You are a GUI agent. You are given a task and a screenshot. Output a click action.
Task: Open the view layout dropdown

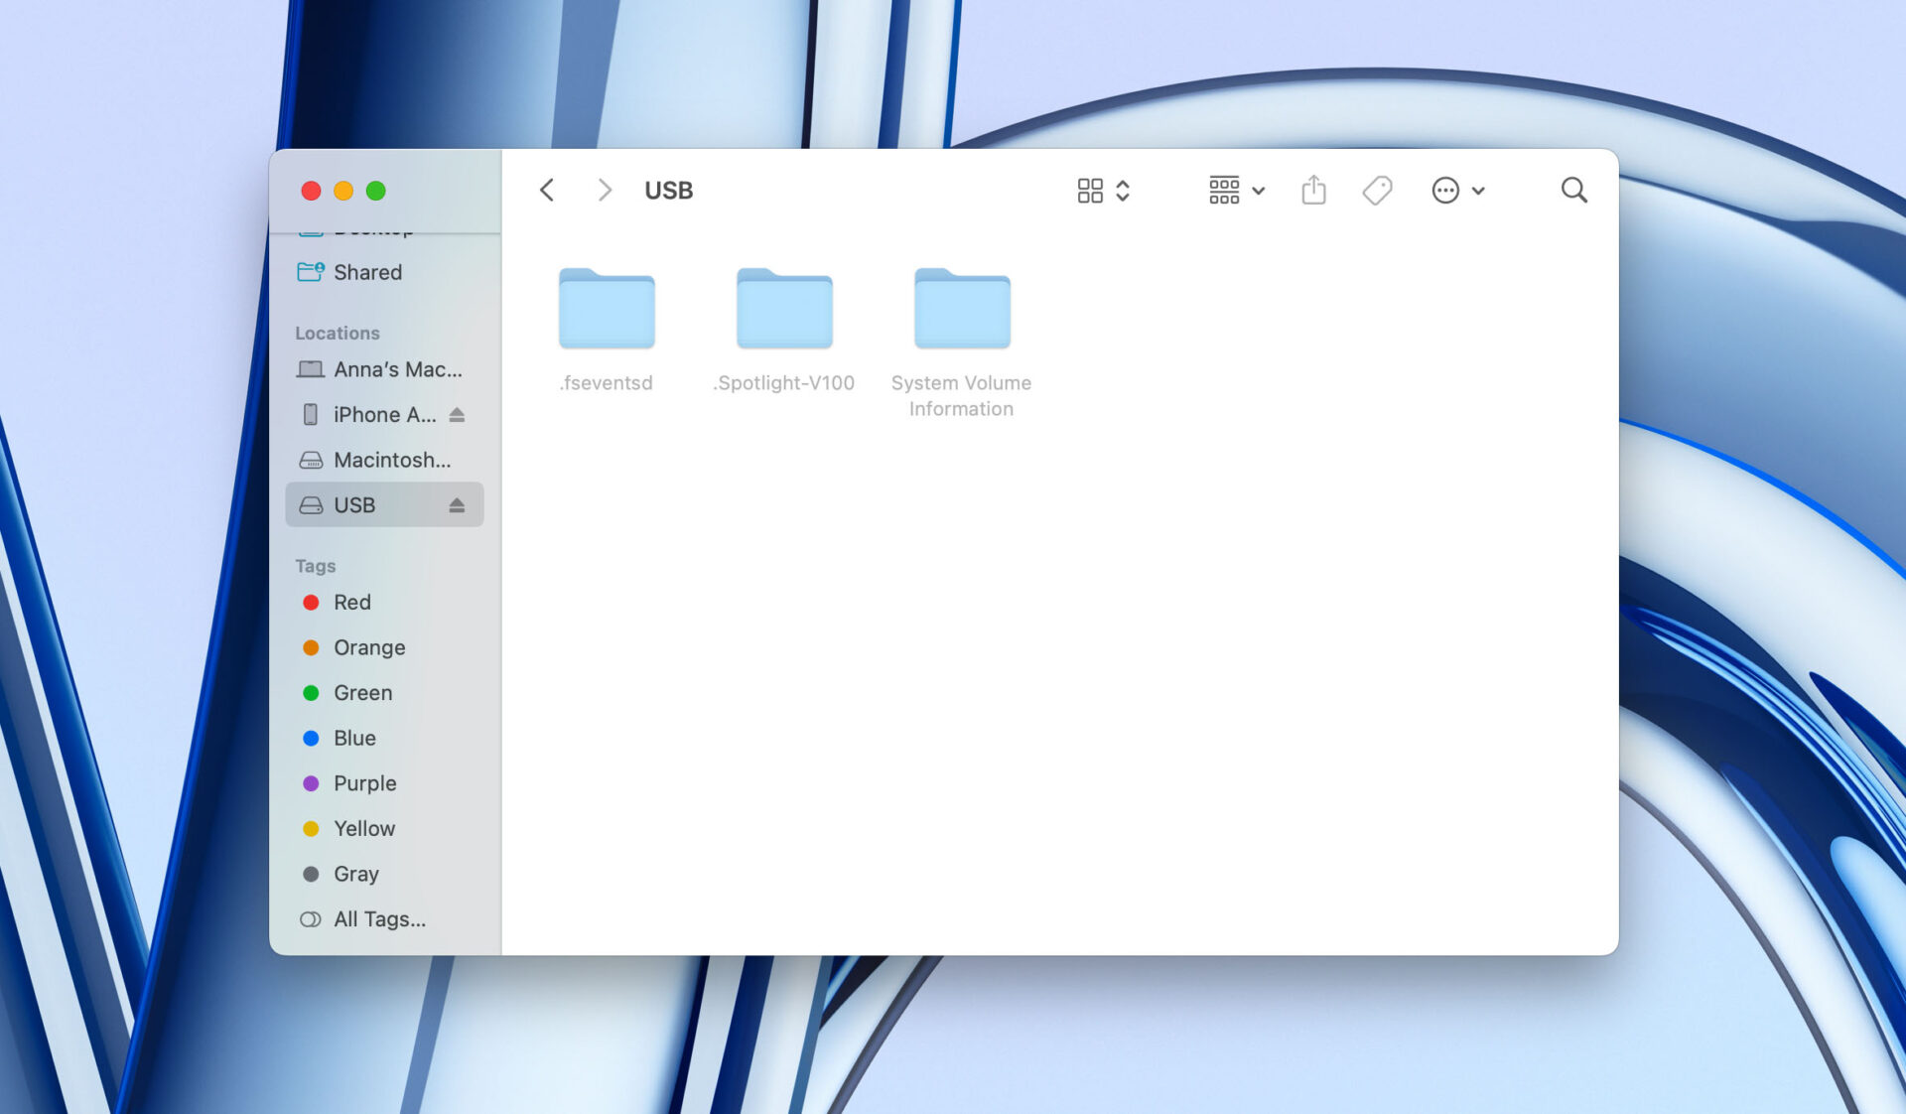[1103, 190]
